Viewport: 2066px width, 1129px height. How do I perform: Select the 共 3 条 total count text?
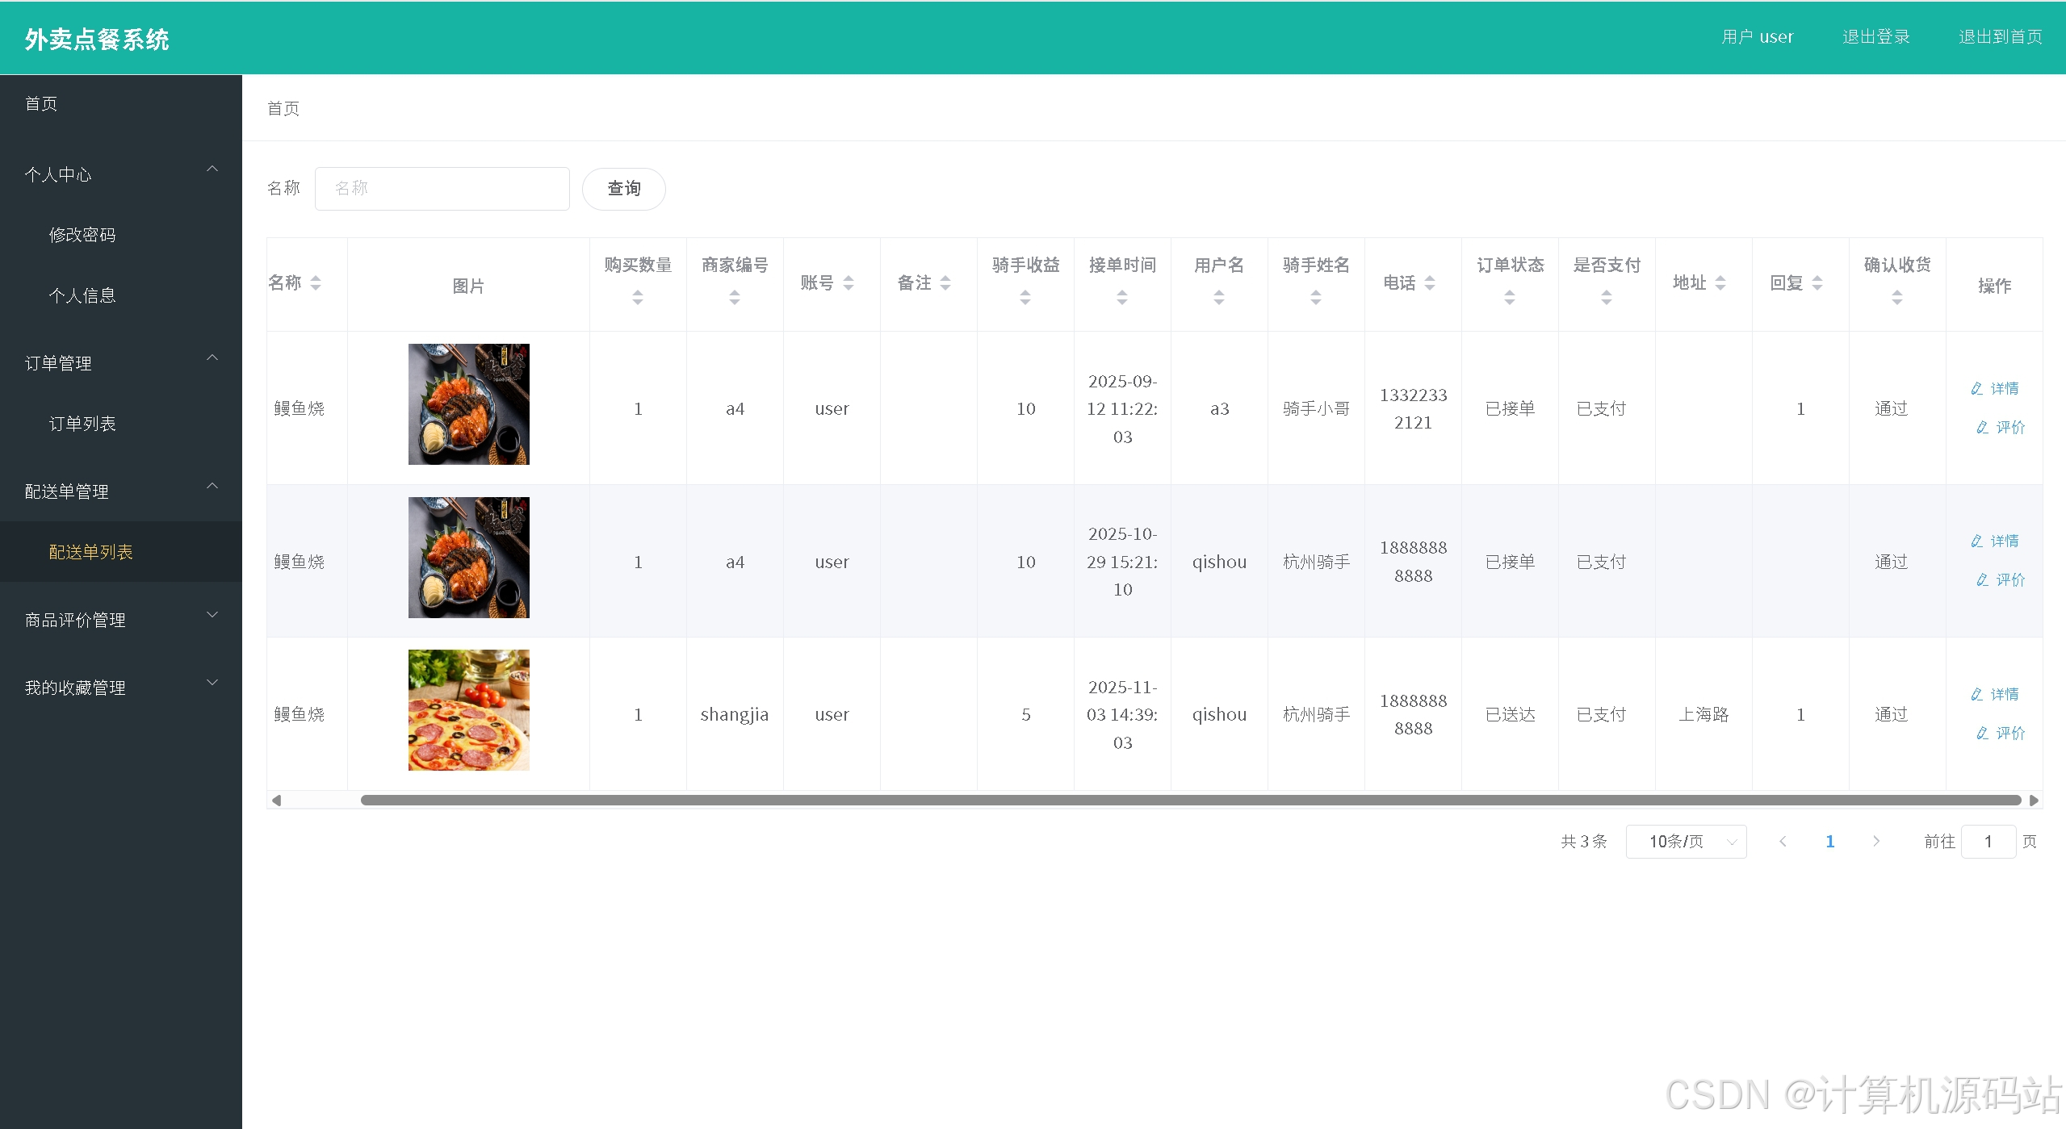[1584, 842]
